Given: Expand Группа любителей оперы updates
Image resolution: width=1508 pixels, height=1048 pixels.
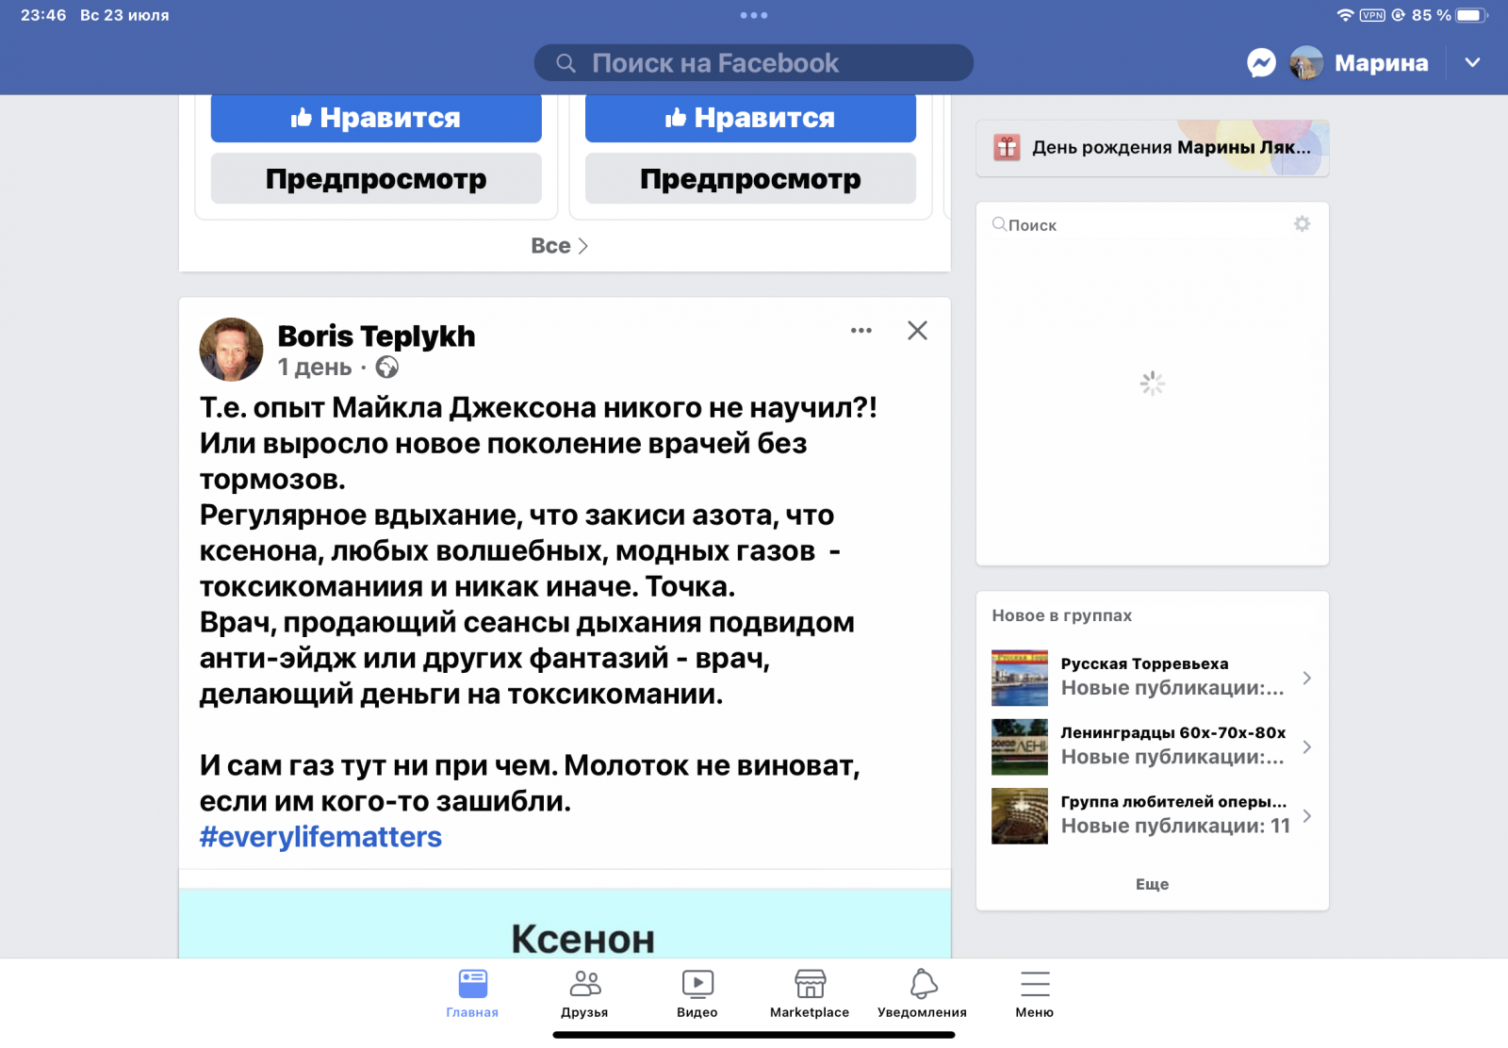Looking at the screenshot, I should pyautogui.click(x=1306, y=815).
